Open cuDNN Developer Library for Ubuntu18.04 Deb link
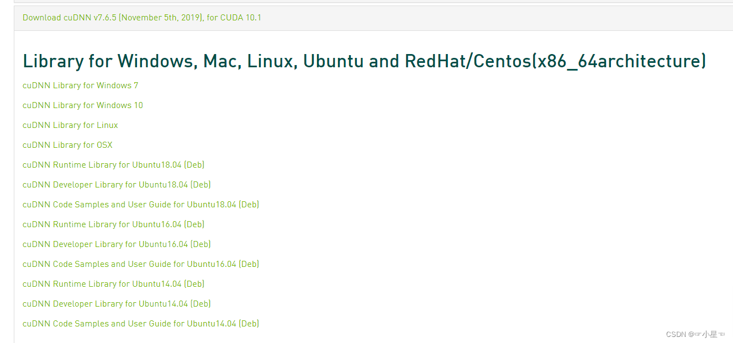Viewport: 733px width, 343px height. pos(116,184)
